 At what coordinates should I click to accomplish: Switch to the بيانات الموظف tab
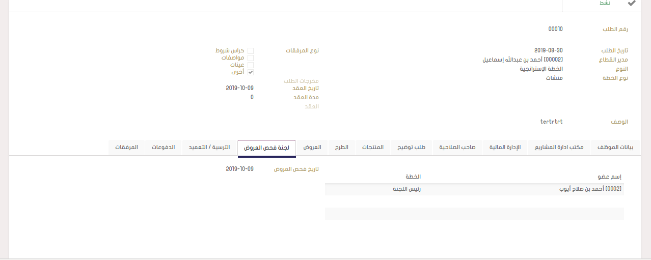tap(615, 148)
